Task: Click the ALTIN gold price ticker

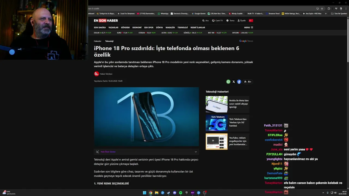Action: click(170, 33)
